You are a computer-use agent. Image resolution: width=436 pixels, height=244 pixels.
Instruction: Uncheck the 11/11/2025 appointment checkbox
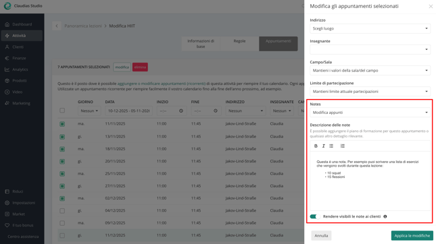[x=62, y=124]
